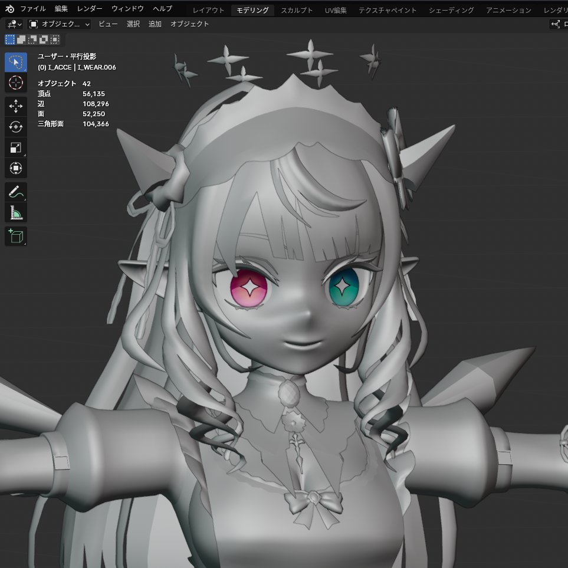This screenshot has width=568, height=568.
Task: Click the oval brooch on the collar
Action: point(290,393)
